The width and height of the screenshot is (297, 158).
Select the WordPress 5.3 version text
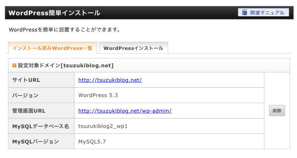click(98, 95)
